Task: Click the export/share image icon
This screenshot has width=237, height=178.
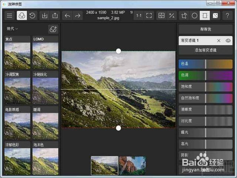Action: 55,16
